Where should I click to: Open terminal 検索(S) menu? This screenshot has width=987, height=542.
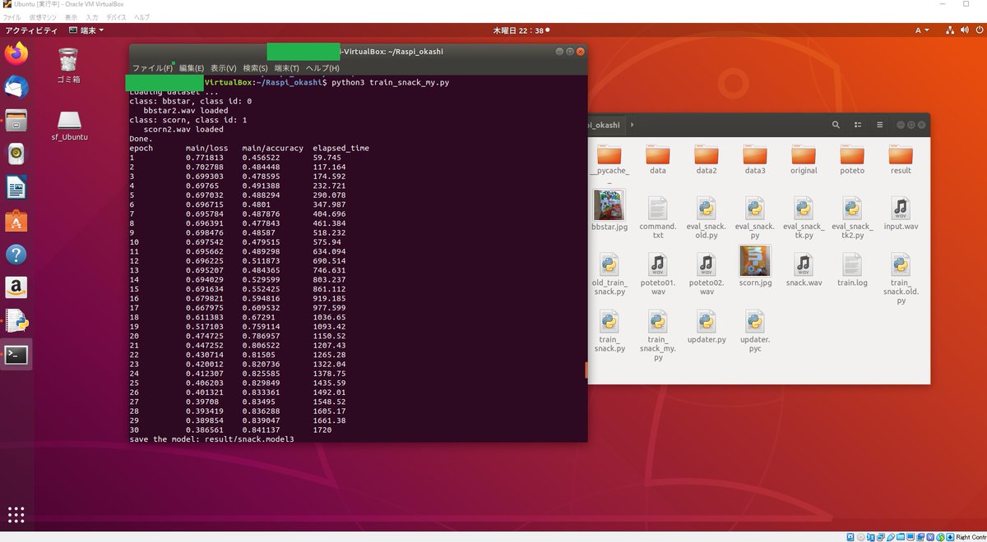(255, 68)
